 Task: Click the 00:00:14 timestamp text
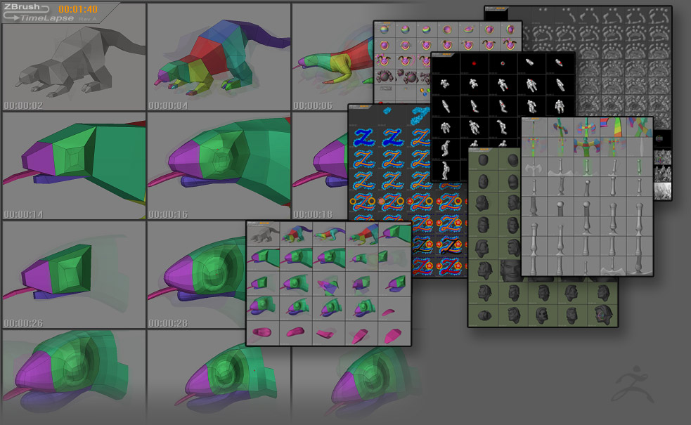tap(23, 214)
